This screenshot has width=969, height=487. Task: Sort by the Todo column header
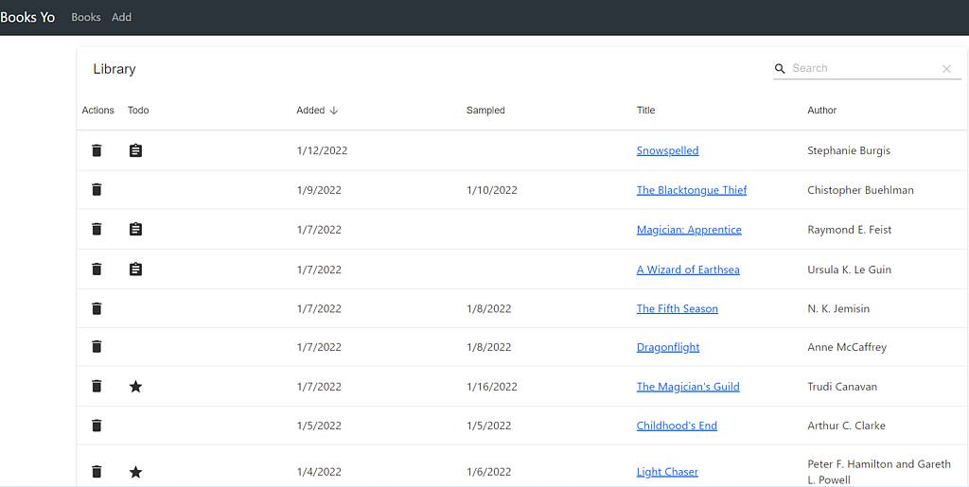138,111
